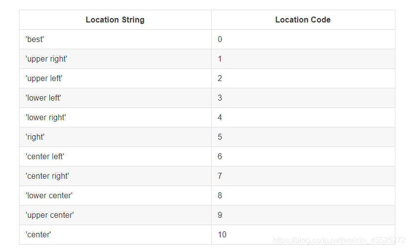
Task: Click the 'upper center' cell
Action: 49,215
